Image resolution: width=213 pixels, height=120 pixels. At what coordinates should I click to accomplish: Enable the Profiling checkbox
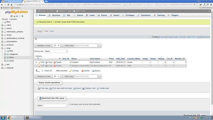click(x=150, y=37)
